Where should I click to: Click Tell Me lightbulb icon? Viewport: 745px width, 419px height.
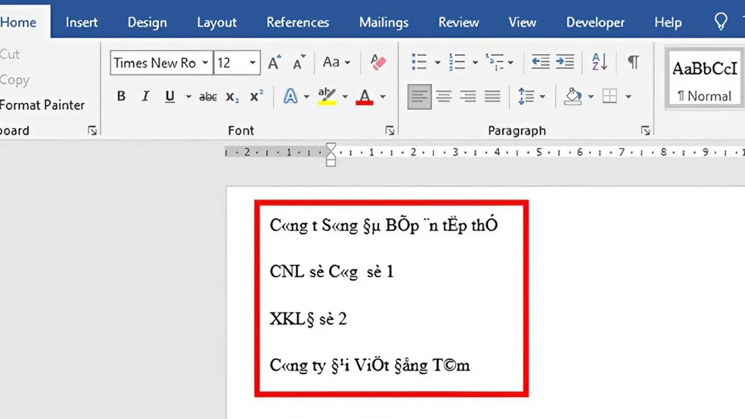click(720, 22)
